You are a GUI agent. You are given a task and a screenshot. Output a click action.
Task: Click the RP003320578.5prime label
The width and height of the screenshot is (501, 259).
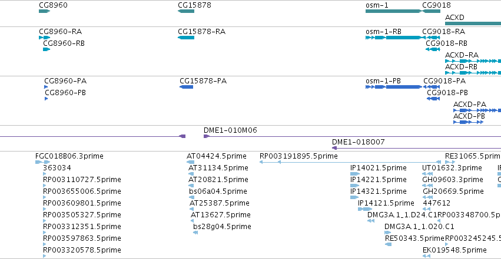coord(82,250)
